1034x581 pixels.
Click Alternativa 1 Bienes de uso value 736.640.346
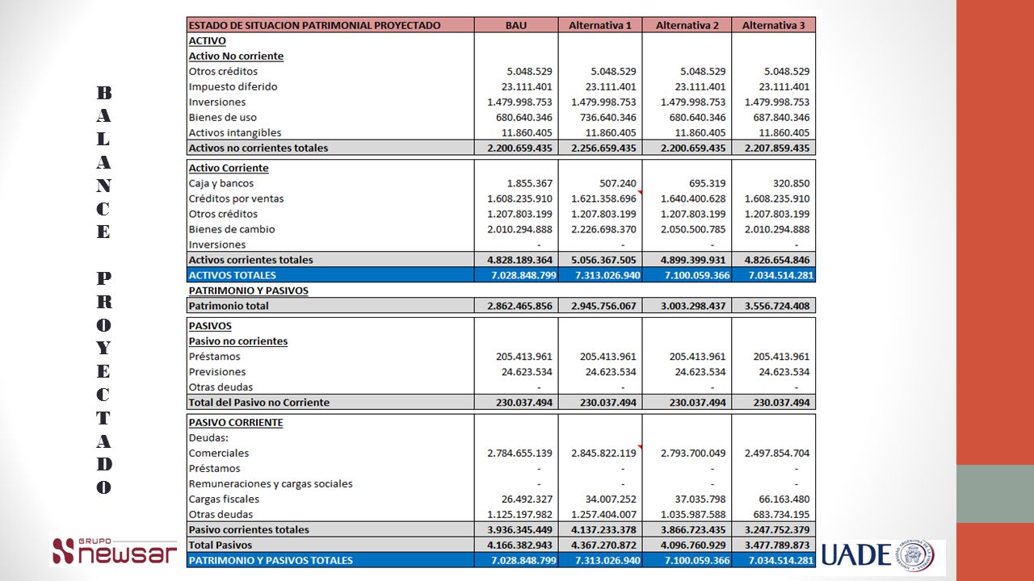607,118
